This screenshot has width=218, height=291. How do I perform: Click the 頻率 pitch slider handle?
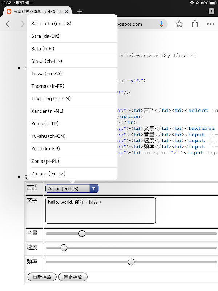131,262
